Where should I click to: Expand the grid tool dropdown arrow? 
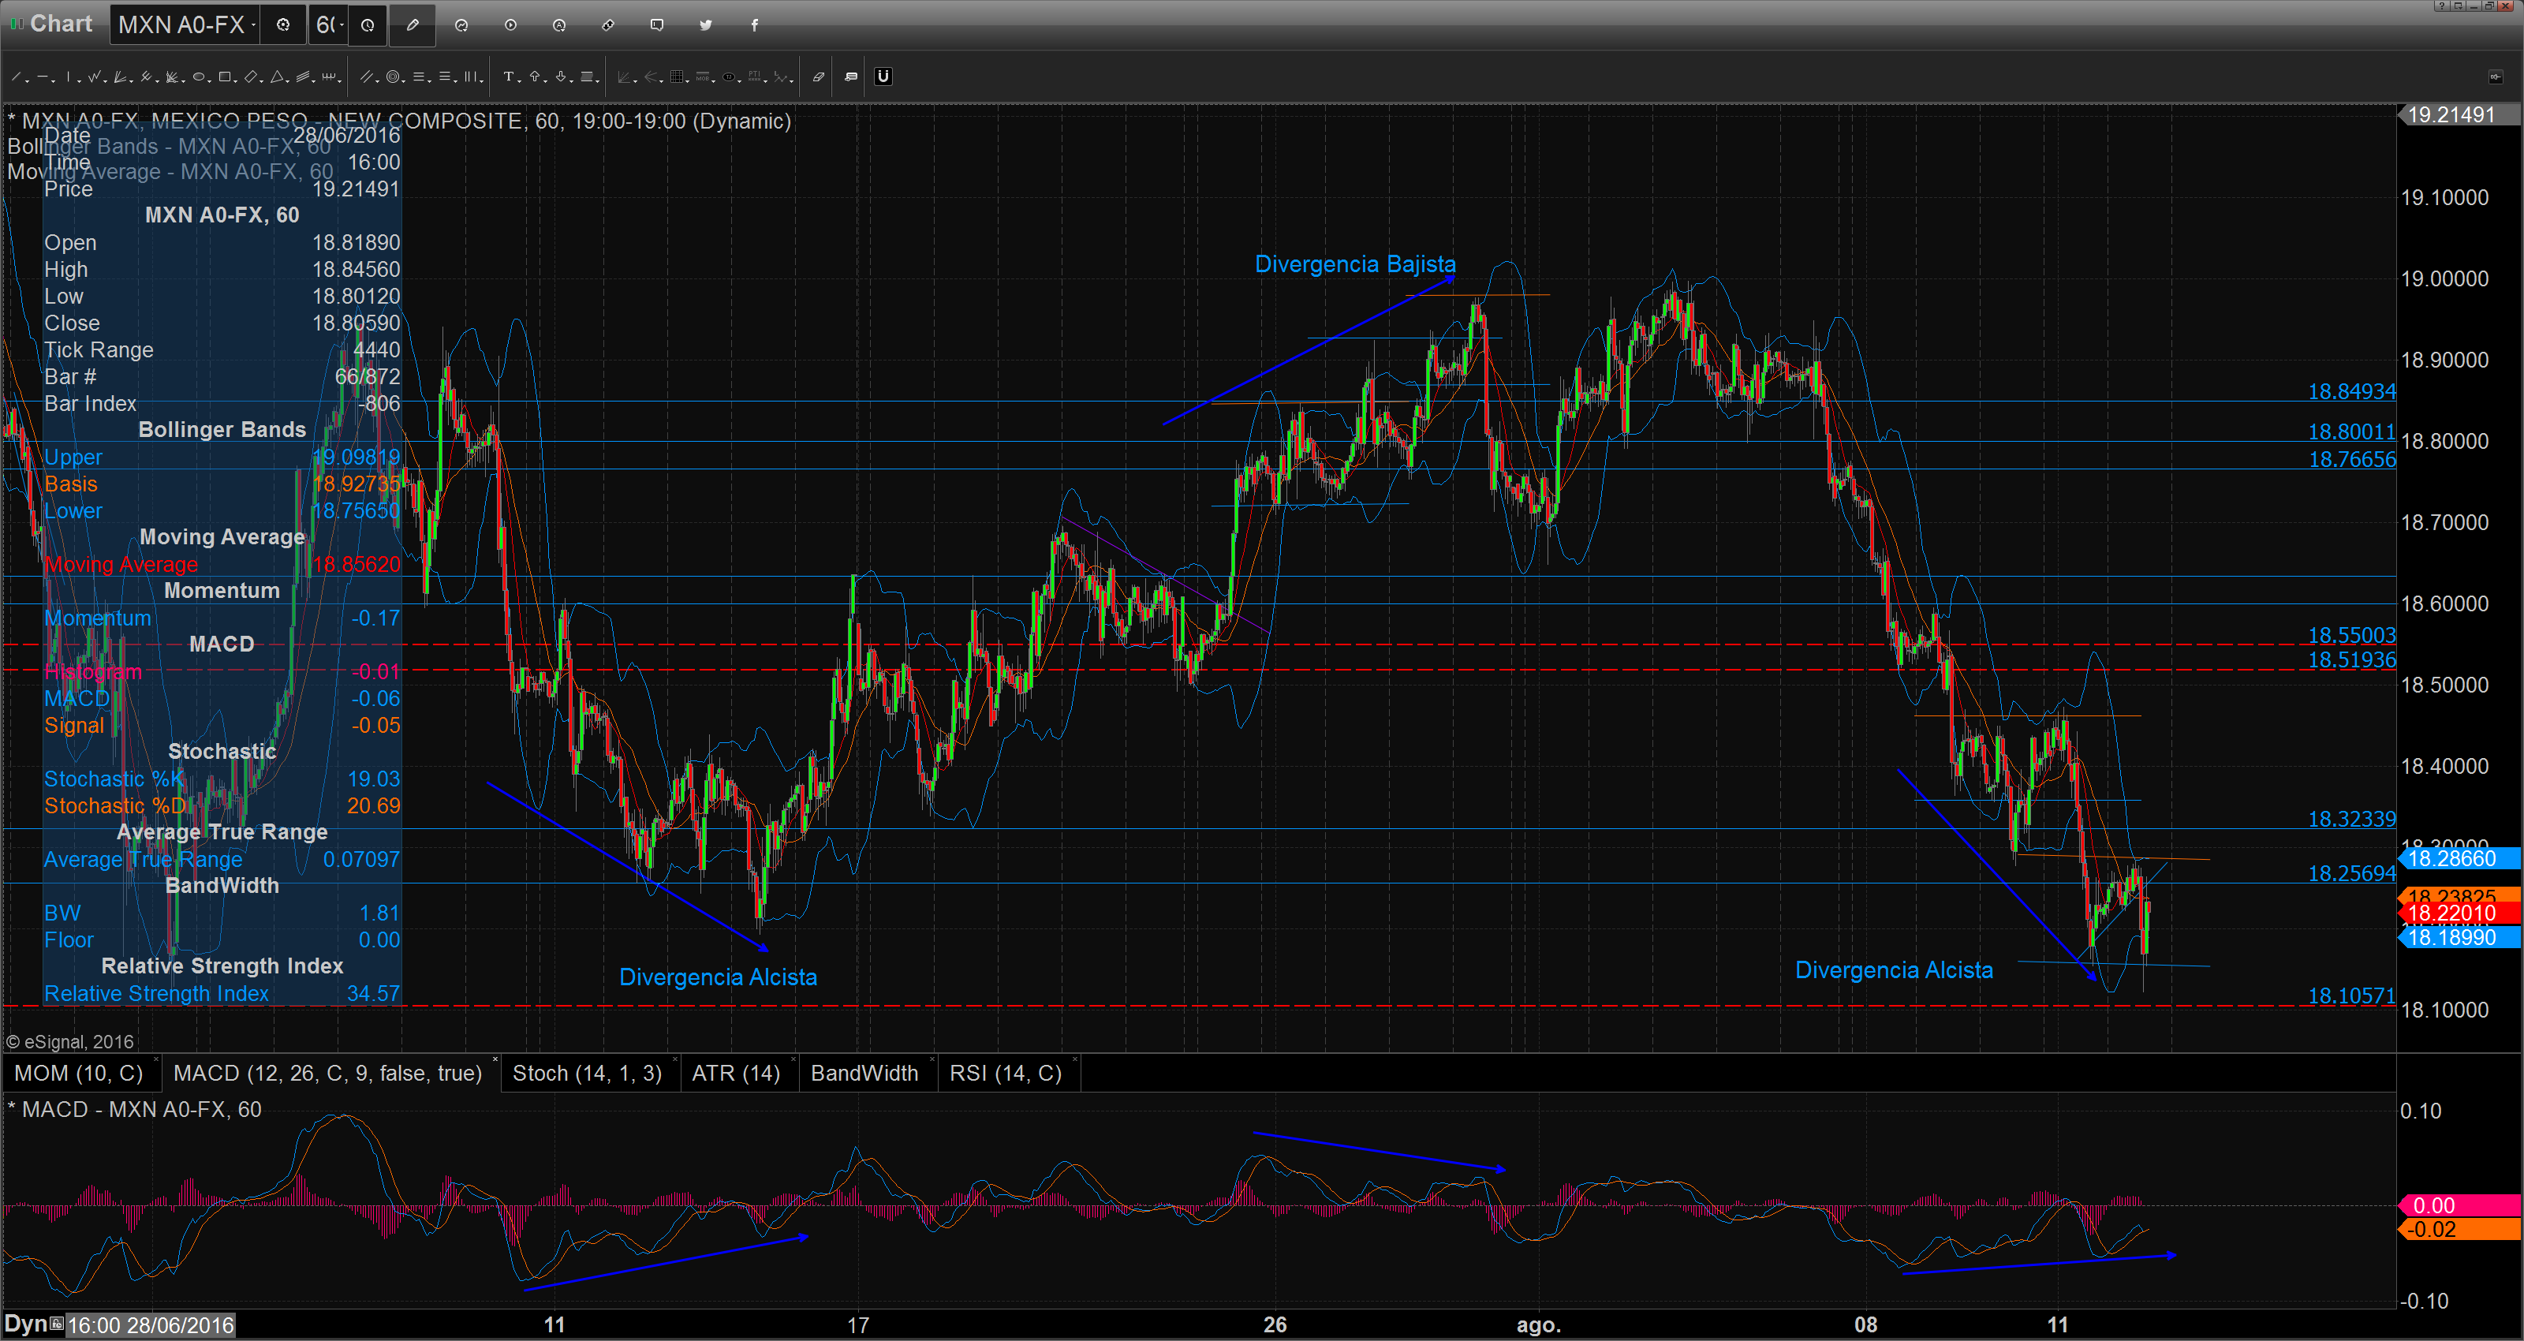click(x=688, y=81)
